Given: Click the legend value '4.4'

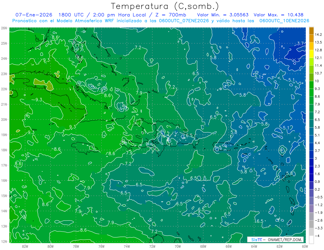Looking at the screenshot, I should [318, 143].
